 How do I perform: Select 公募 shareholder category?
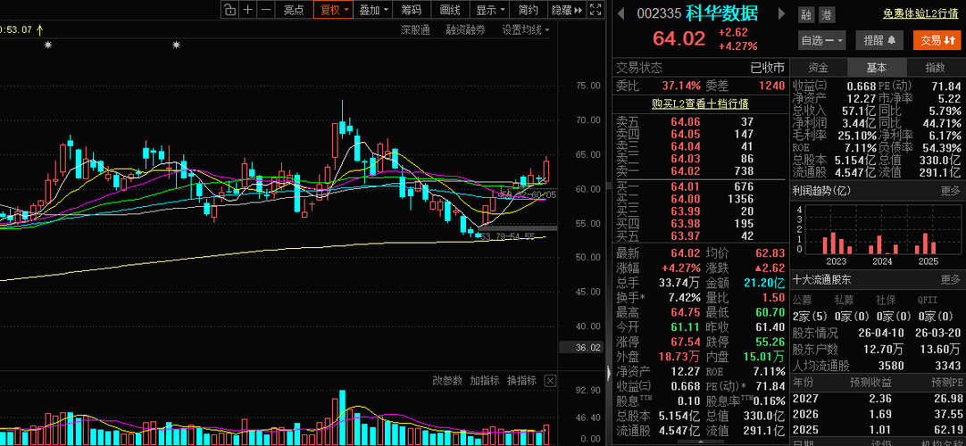[802, 301]
